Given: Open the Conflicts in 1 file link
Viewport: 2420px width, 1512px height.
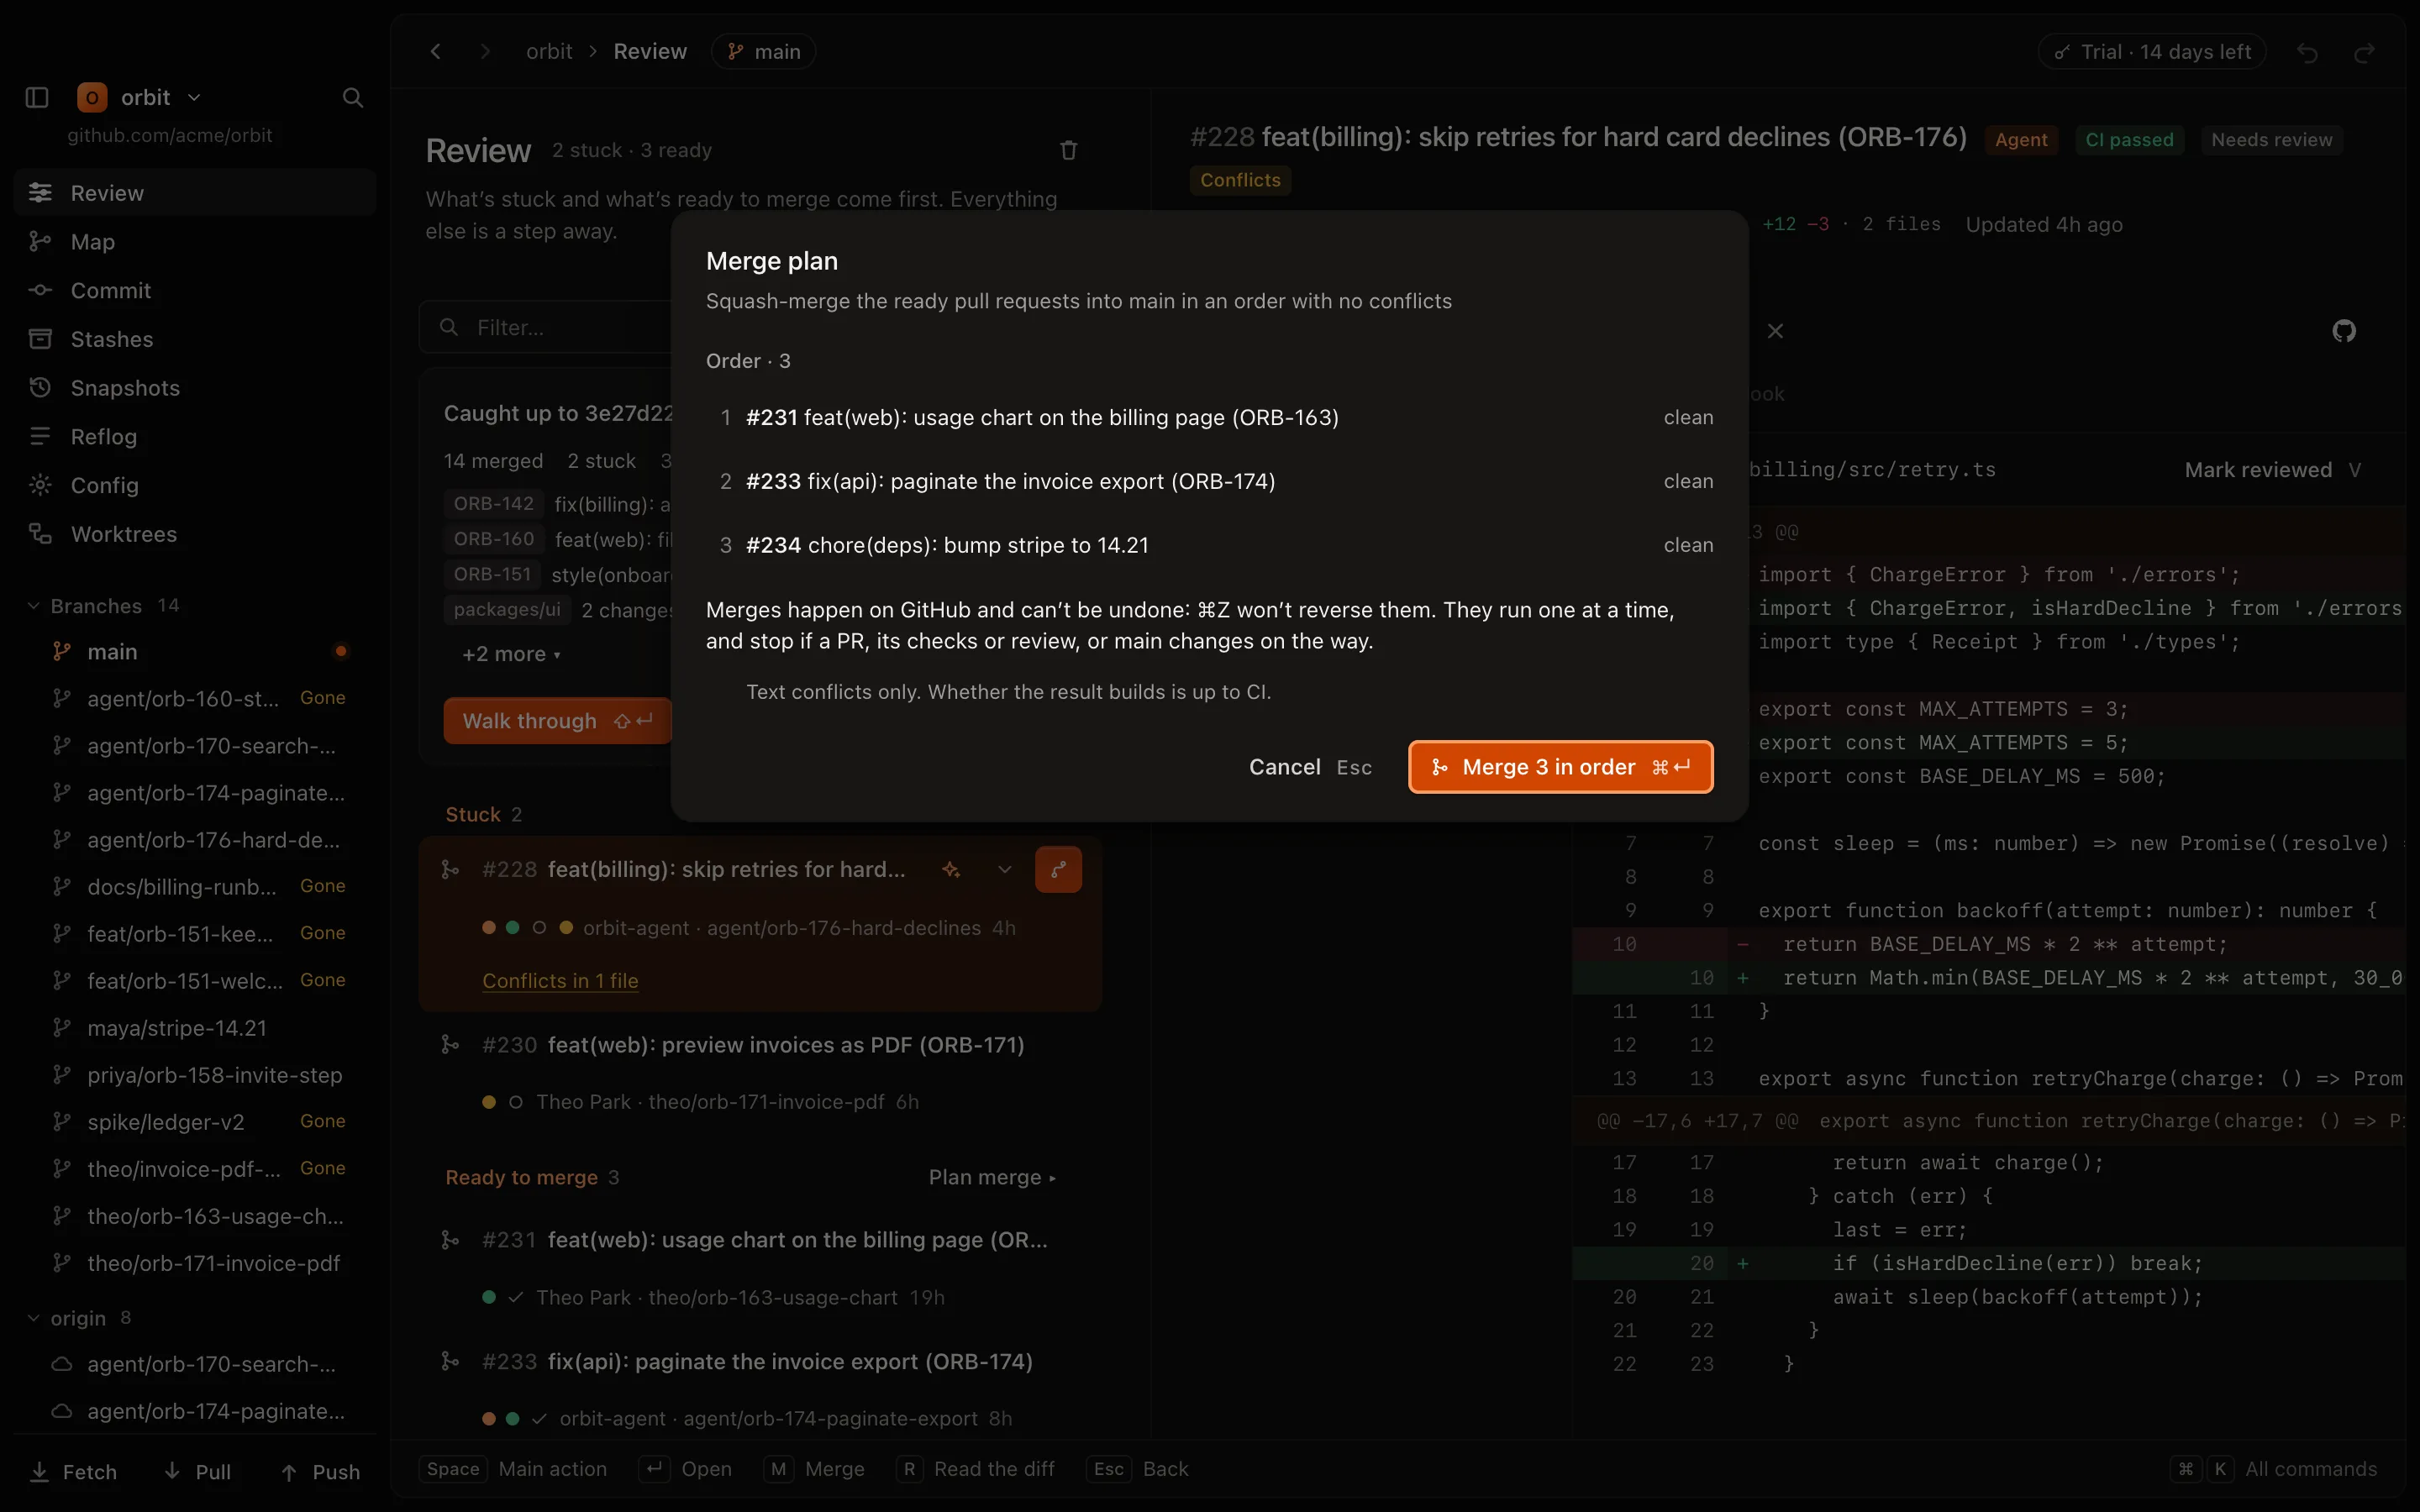Looking at the screenshot, I should point(560,981).
